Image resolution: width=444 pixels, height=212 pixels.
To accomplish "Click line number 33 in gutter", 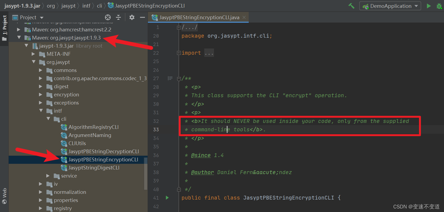I will pos(156,129).
